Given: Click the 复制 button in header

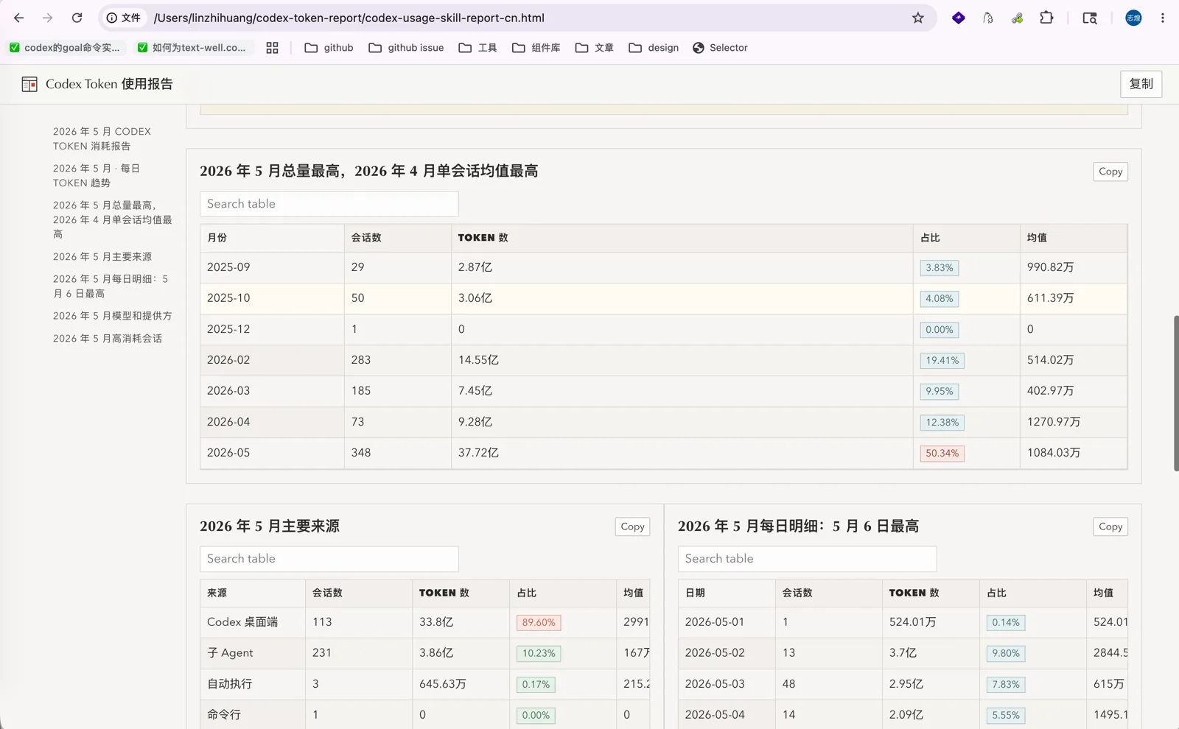Looking at the screenshot, I should [x=1141, y=84].
